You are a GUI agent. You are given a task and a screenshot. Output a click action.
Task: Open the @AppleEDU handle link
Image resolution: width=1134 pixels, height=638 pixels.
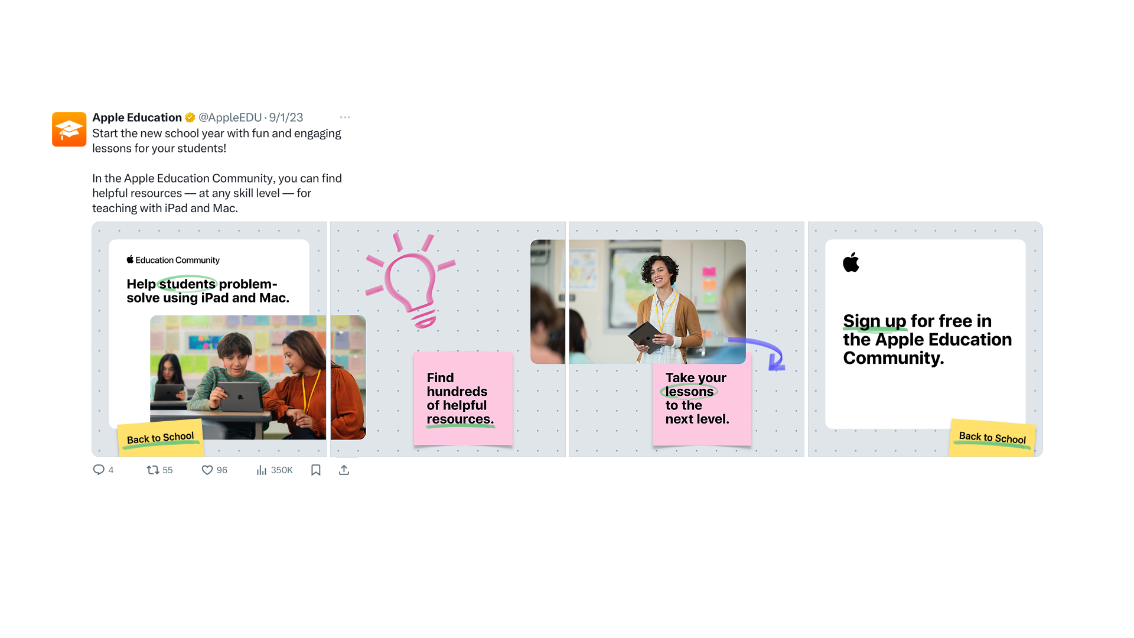pos(230,118)
